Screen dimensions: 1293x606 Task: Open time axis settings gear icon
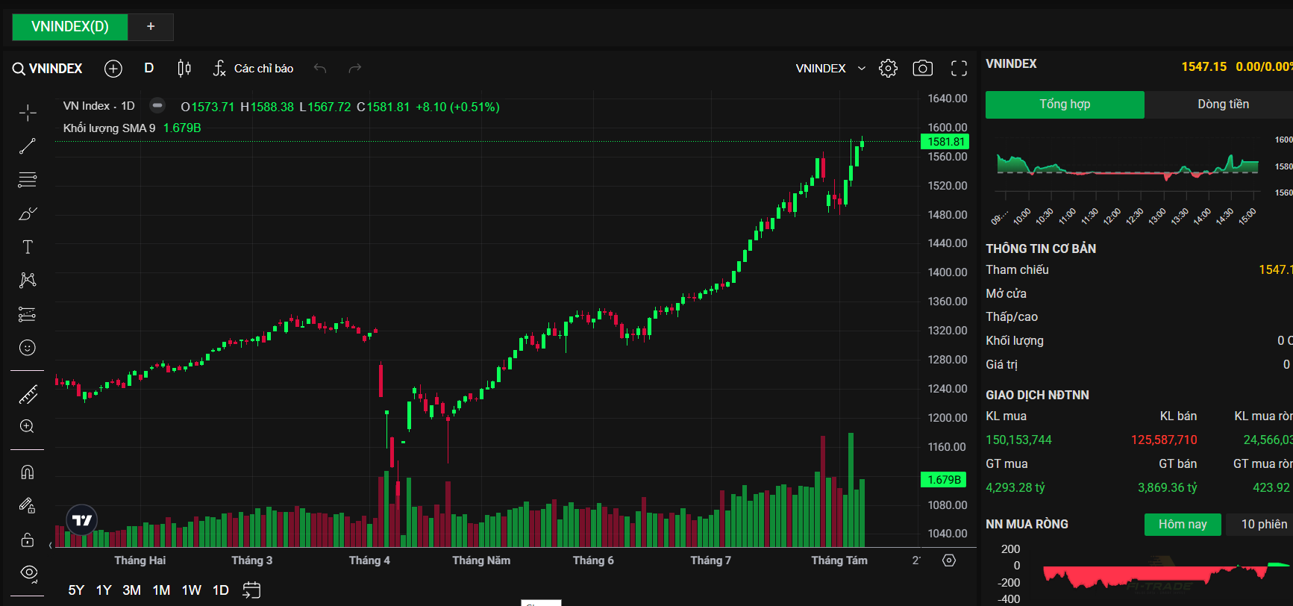(949, 560)
